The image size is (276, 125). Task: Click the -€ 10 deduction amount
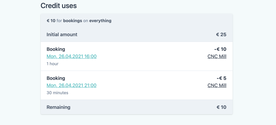click(x=220, y=49)
